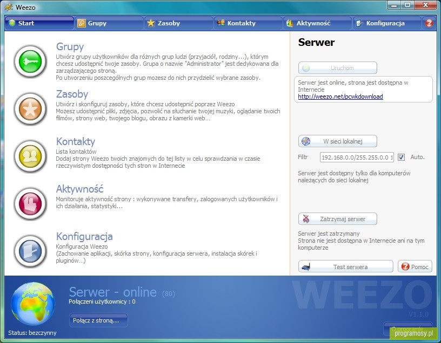Click the blue Konfiguracja round icon
The height and width of the screenshot is (343, 441).
point(30,251)
